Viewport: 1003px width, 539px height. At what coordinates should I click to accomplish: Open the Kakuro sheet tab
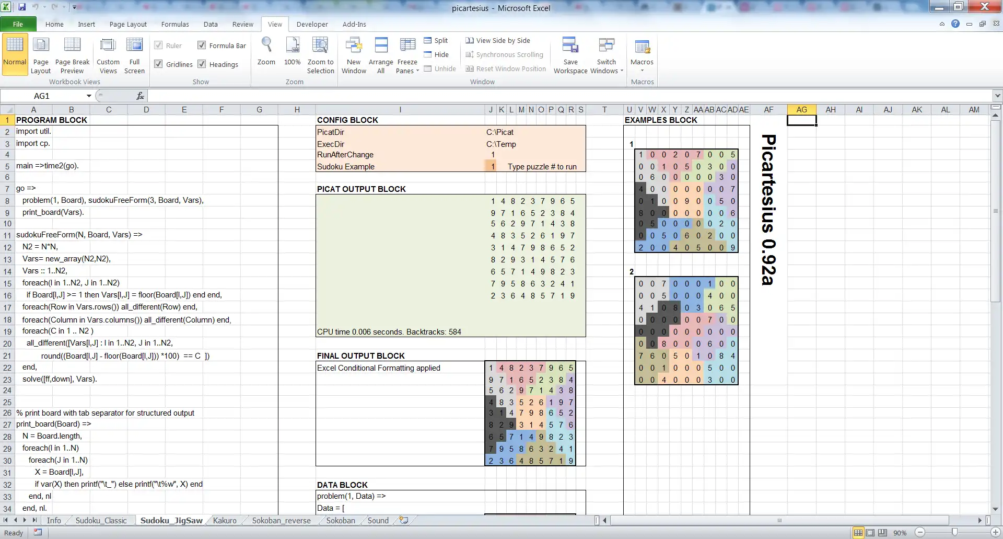[225, 521]
